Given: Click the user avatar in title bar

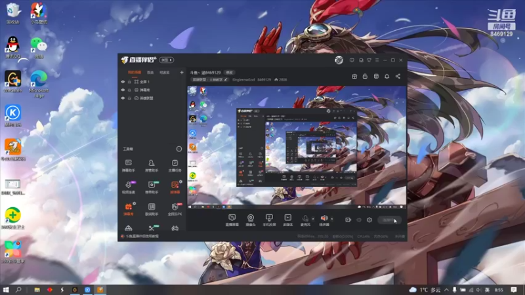Looking at the screenshot, I should click(x=339, y=60).
